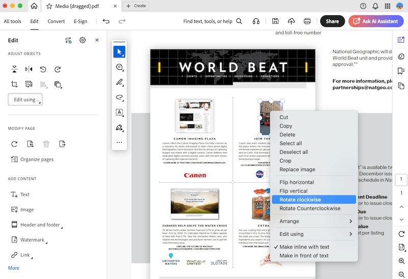
Task: Select the highlighter pen tool
Action: tap(119, 82)
